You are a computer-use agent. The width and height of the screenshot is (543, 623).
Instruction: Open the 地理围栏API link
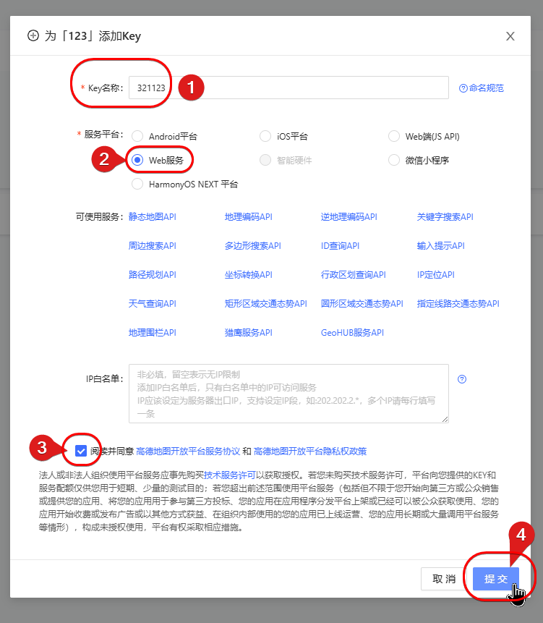point(153,333)
